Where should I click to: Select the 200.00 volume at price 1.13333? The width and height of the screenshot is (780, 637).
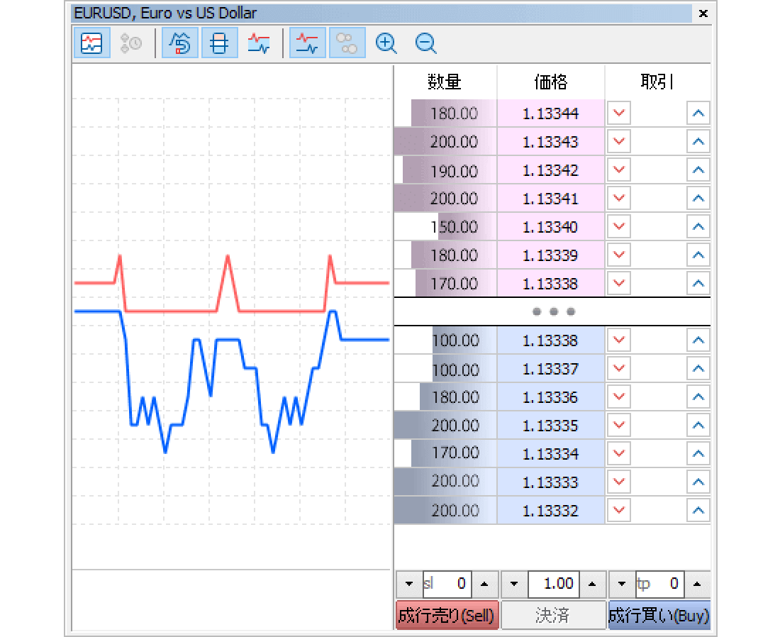(x=445, y=482)
